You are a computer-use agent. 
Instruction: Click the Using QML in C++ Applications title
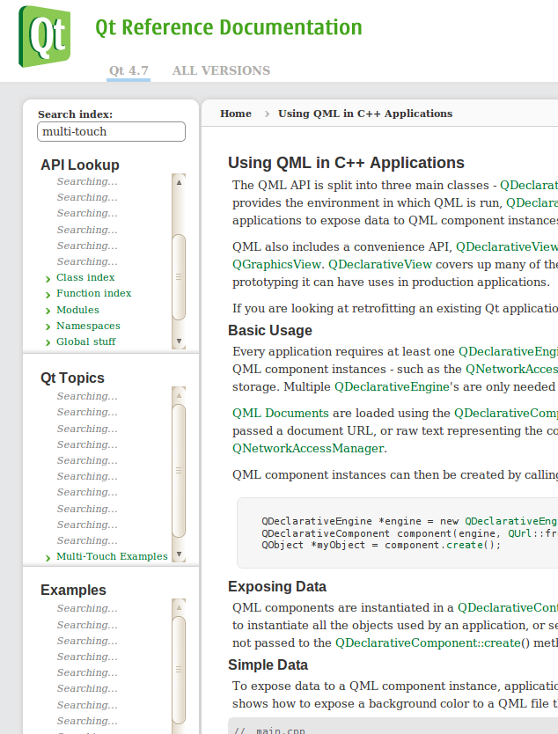click(346, 163)
